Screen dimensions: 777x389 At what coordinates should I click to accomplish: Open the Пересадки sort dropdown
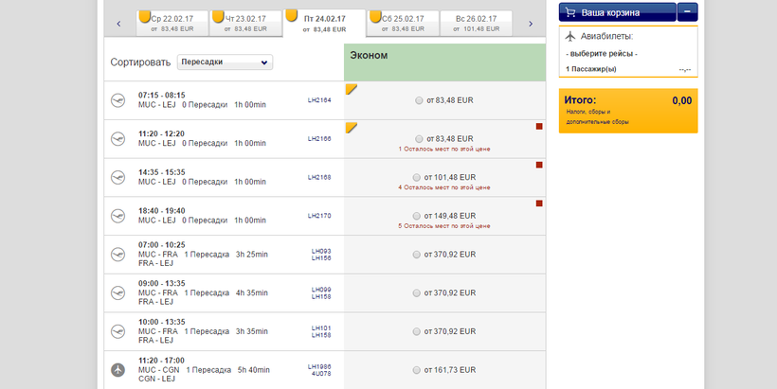(x=225, y=62)
